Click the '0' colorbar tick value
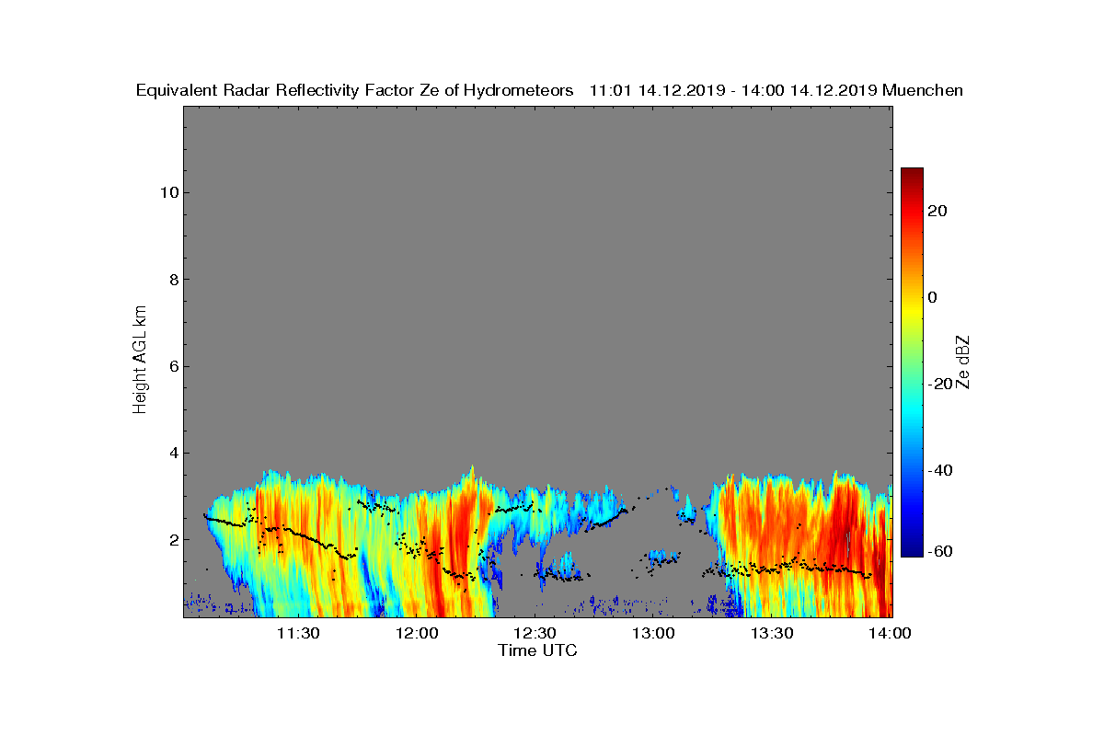 (x=933, y=297)
